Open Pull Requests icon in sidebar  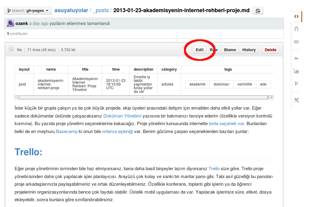(x=296, y=29)
